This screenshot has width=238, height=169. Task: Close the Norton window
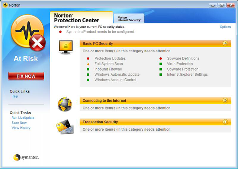coord(231,5)
